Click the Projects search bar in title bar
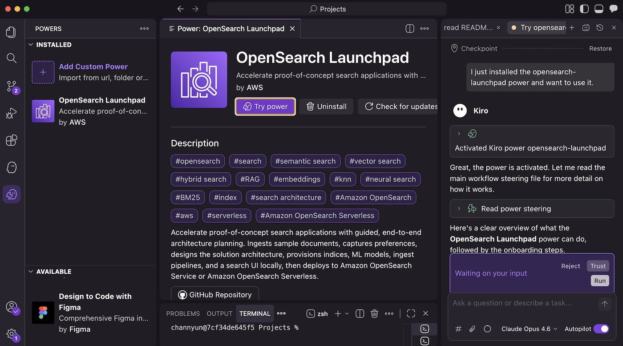 [327, 9]
